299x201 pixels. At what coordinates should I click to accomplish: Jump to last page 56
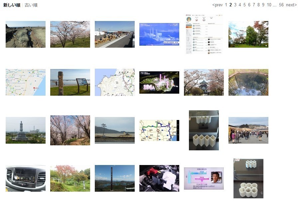click(281, 5)
